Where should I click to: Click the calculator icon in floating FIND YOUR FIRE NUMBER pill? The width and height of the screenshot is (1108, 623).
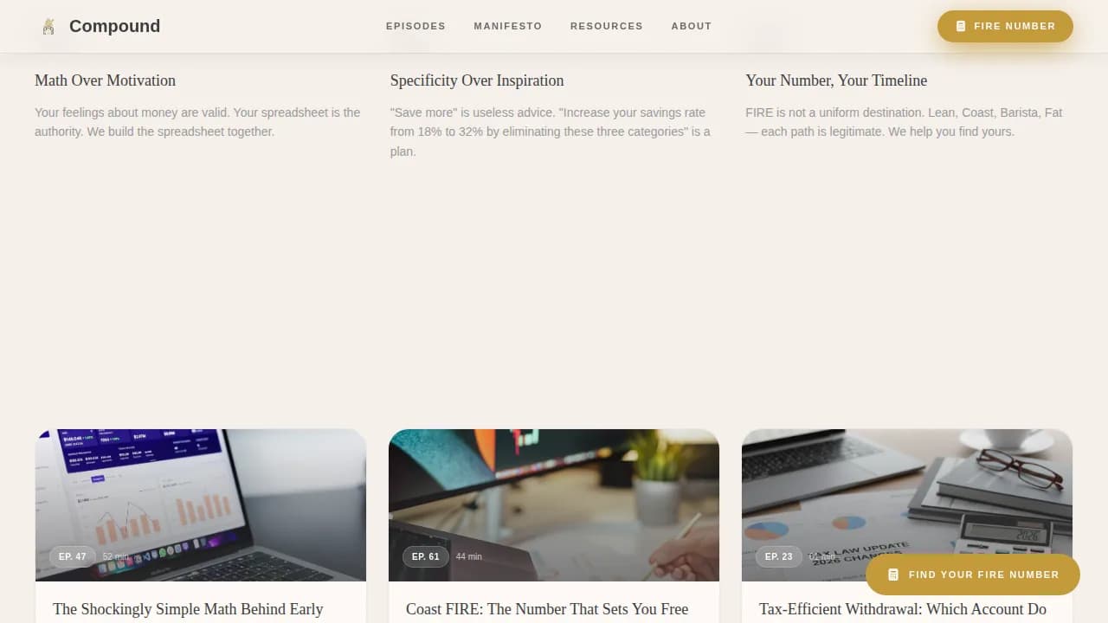pos(892,574)
